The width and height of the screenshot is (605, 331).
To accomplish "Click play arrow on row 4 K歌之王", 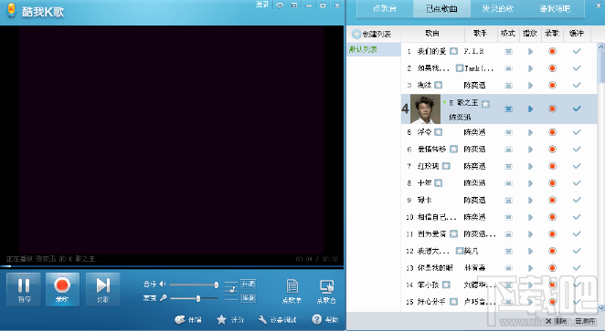I will [x=531, y=109].
